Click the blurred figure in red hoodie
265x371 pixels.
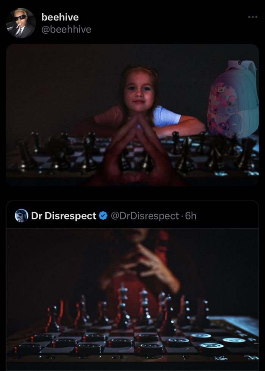[x=140, y=272]
